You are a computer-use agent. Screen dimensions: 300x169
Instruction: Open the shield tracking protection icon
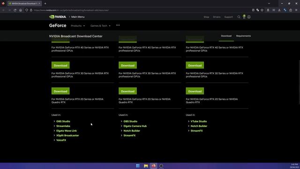click(27, 10)
